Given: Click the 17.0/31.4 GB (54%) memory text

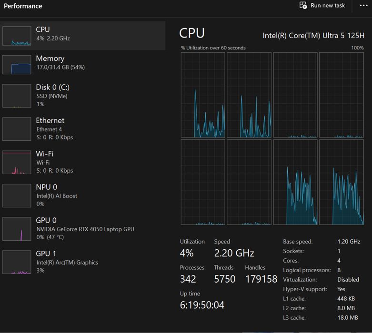Looking at the screenshot, I should (x=60, y=67).
